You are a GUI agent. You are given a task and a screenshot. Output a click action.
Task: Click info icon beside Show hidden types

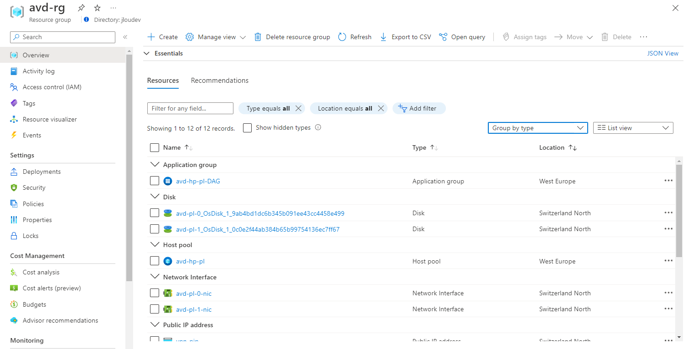[318, 127]
